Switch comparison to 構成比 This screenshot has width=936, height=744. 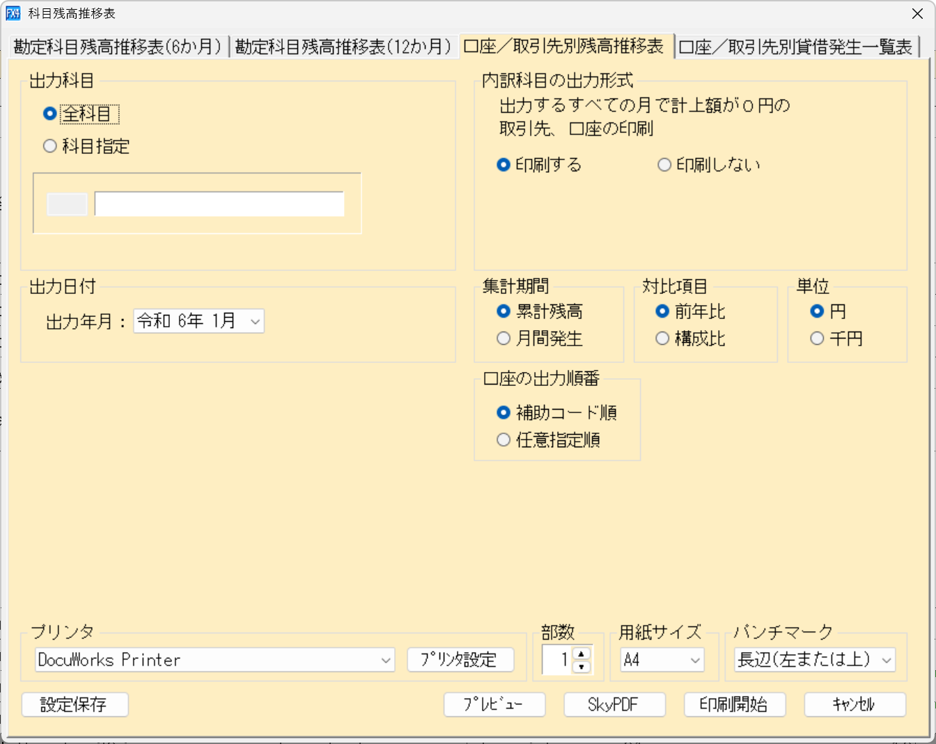coord(662,339)
